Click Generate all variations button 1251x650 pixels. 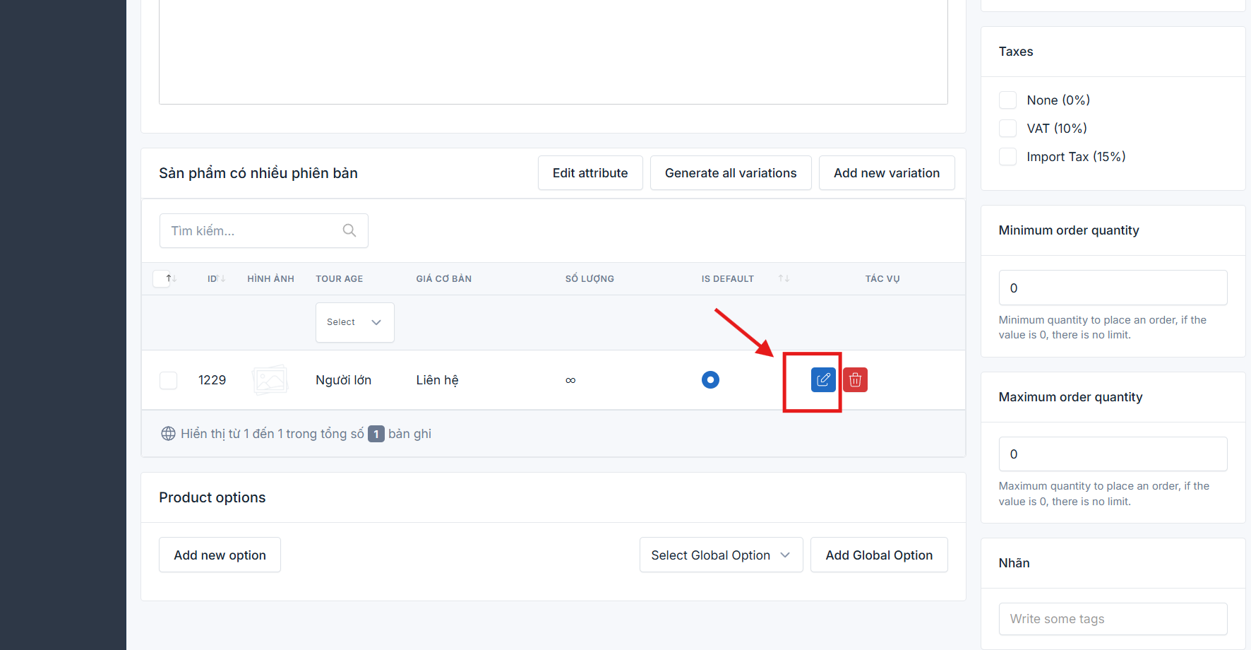[730, 173]
